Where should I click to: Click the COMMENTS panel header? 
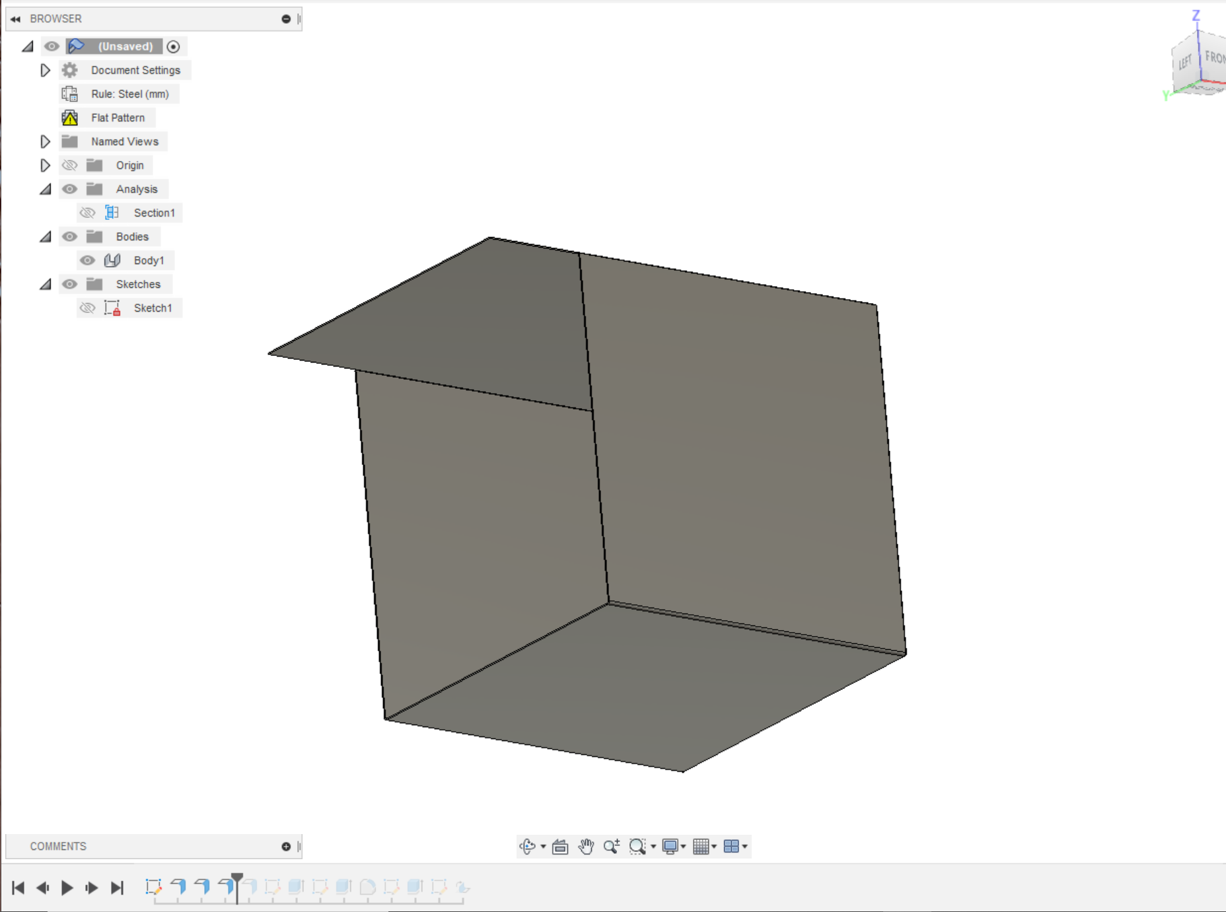(58, 846)
